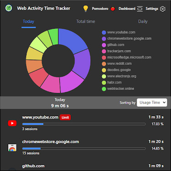
Task: Toggle github.com in the chart legend
Action: [x=113, y=45]
